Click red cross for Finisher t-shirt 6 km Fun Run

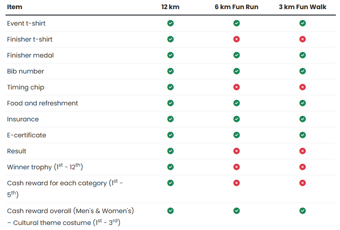(x=236, y=39)
